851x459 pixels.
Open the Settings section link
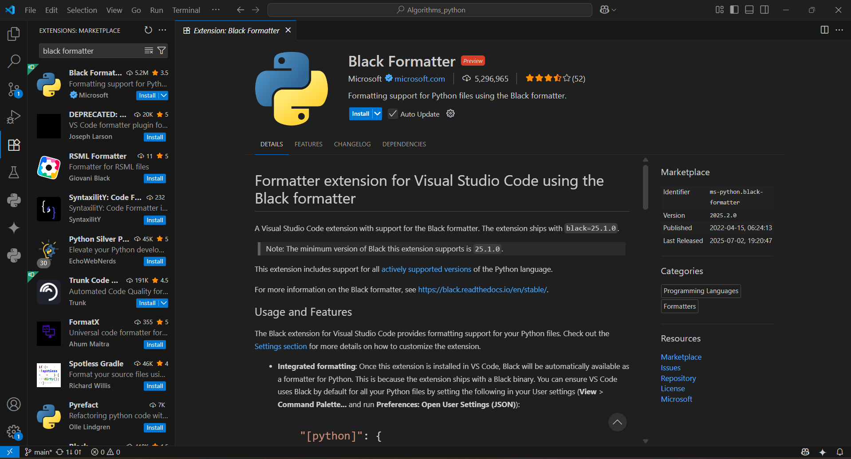(x=280, y=346)
